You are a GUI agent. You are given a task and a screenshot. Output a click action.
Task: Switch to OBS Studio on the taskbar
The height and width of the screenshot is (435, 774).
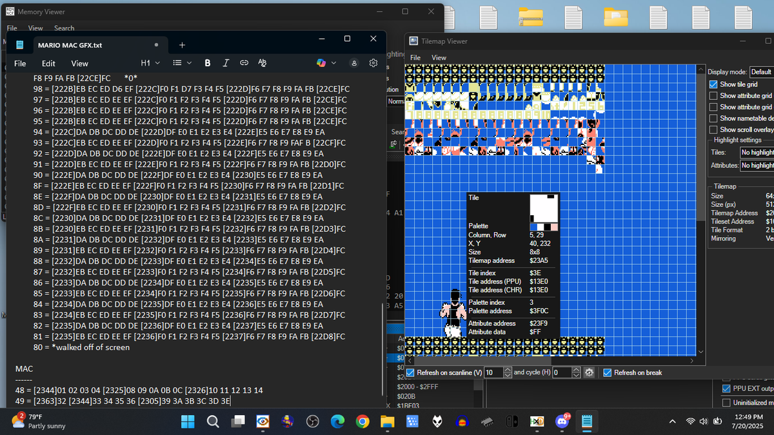(313, 421)
